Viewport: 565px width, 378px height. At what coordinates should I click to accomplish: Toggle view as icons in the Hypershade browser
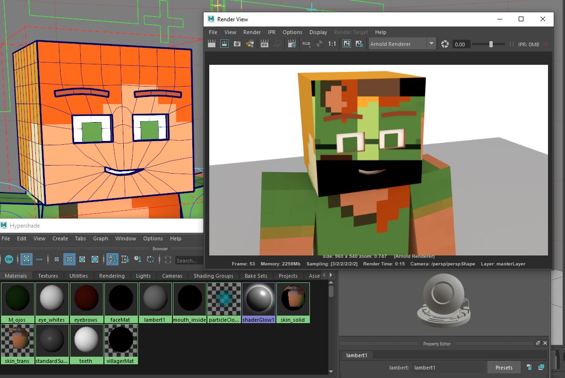click(26, 259)
